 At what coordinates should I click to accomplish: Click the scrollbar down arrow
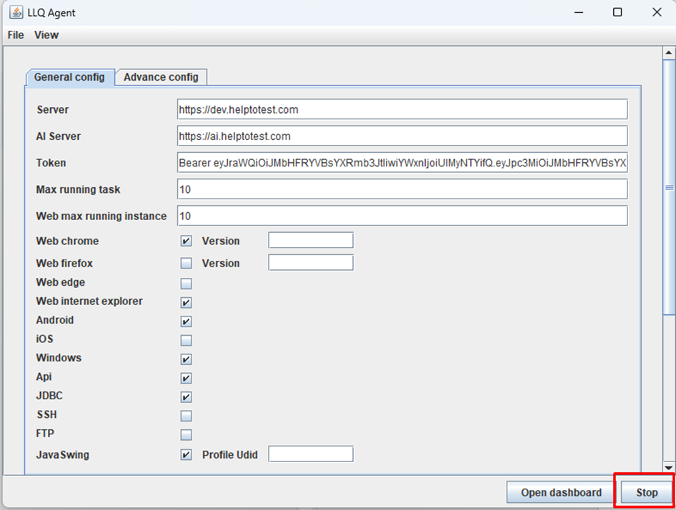pos(669,467)
